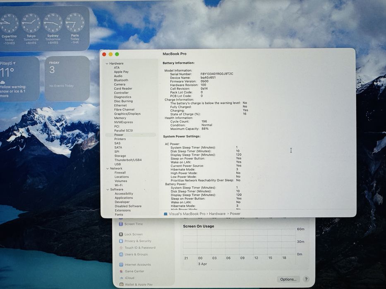
Task: Open Memory hardware details
Action: [120, 118]
